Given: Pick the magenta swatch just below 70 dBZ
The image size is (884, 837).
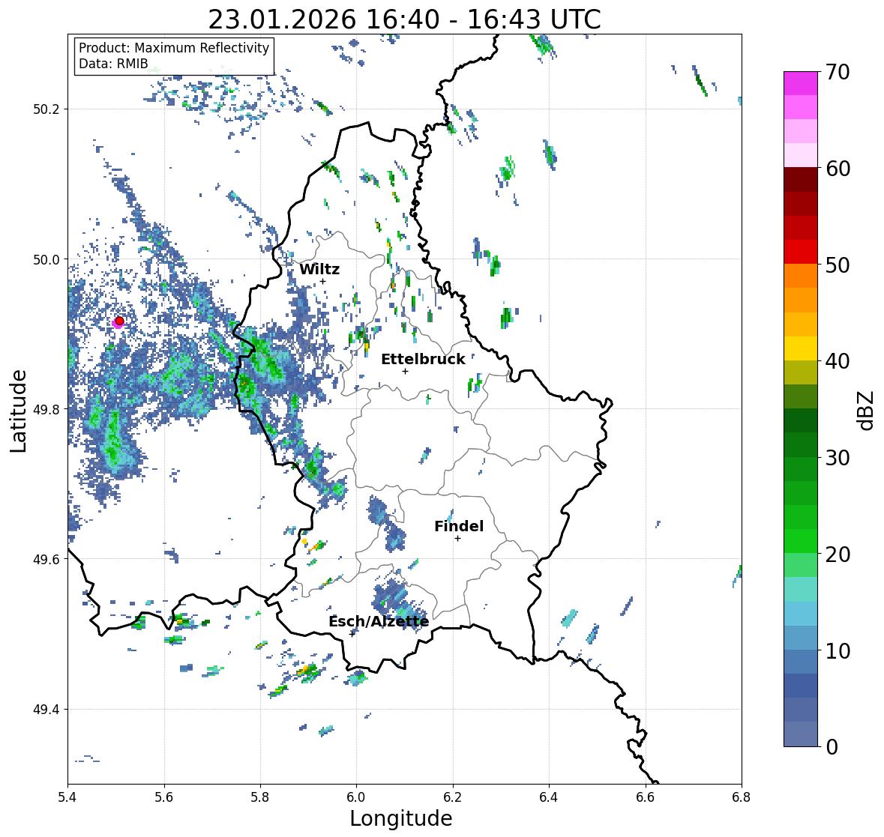Looking at the screenshot, I should pyautogui.click(x=801, y=83).
